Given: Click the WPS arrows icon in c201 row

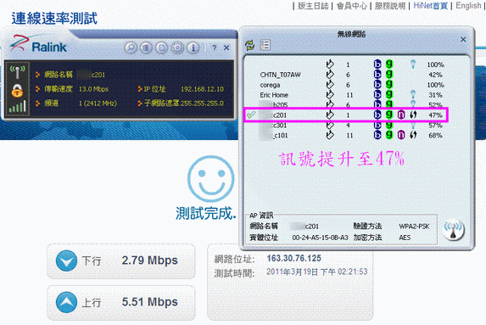Looking at the screenshot, I should click(x=413, y=115).
